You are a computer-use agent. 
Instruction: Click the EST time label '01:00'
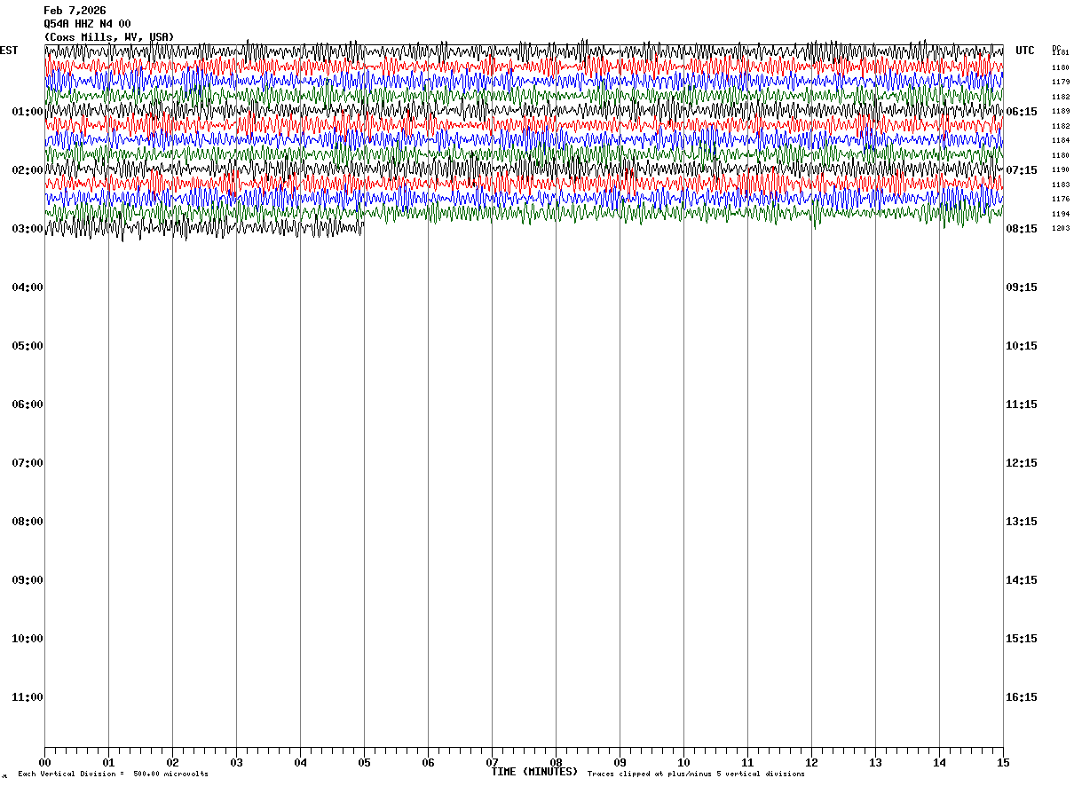(28, 112)
